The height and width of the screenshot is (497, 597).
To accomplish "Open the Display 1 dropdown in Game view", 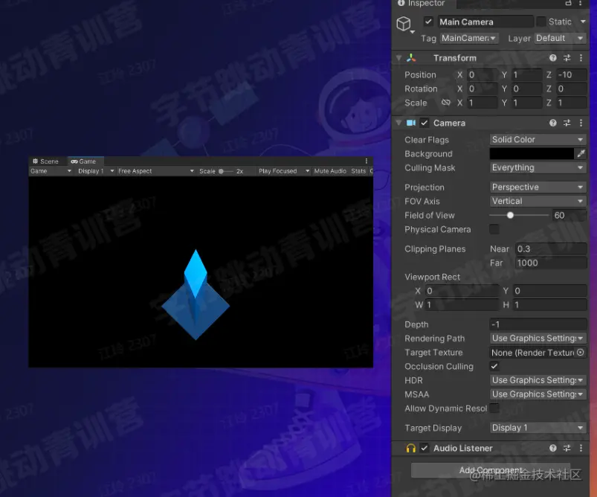I will (x=96, y=171).
